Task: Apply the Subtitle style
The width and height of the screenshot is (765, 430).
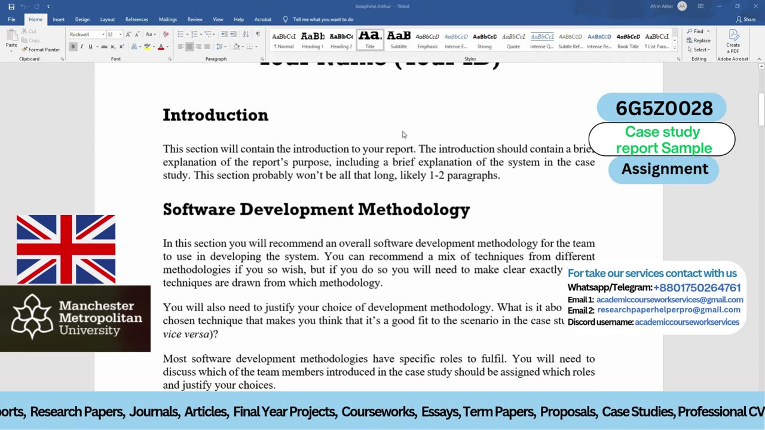Action: point(399,40)
